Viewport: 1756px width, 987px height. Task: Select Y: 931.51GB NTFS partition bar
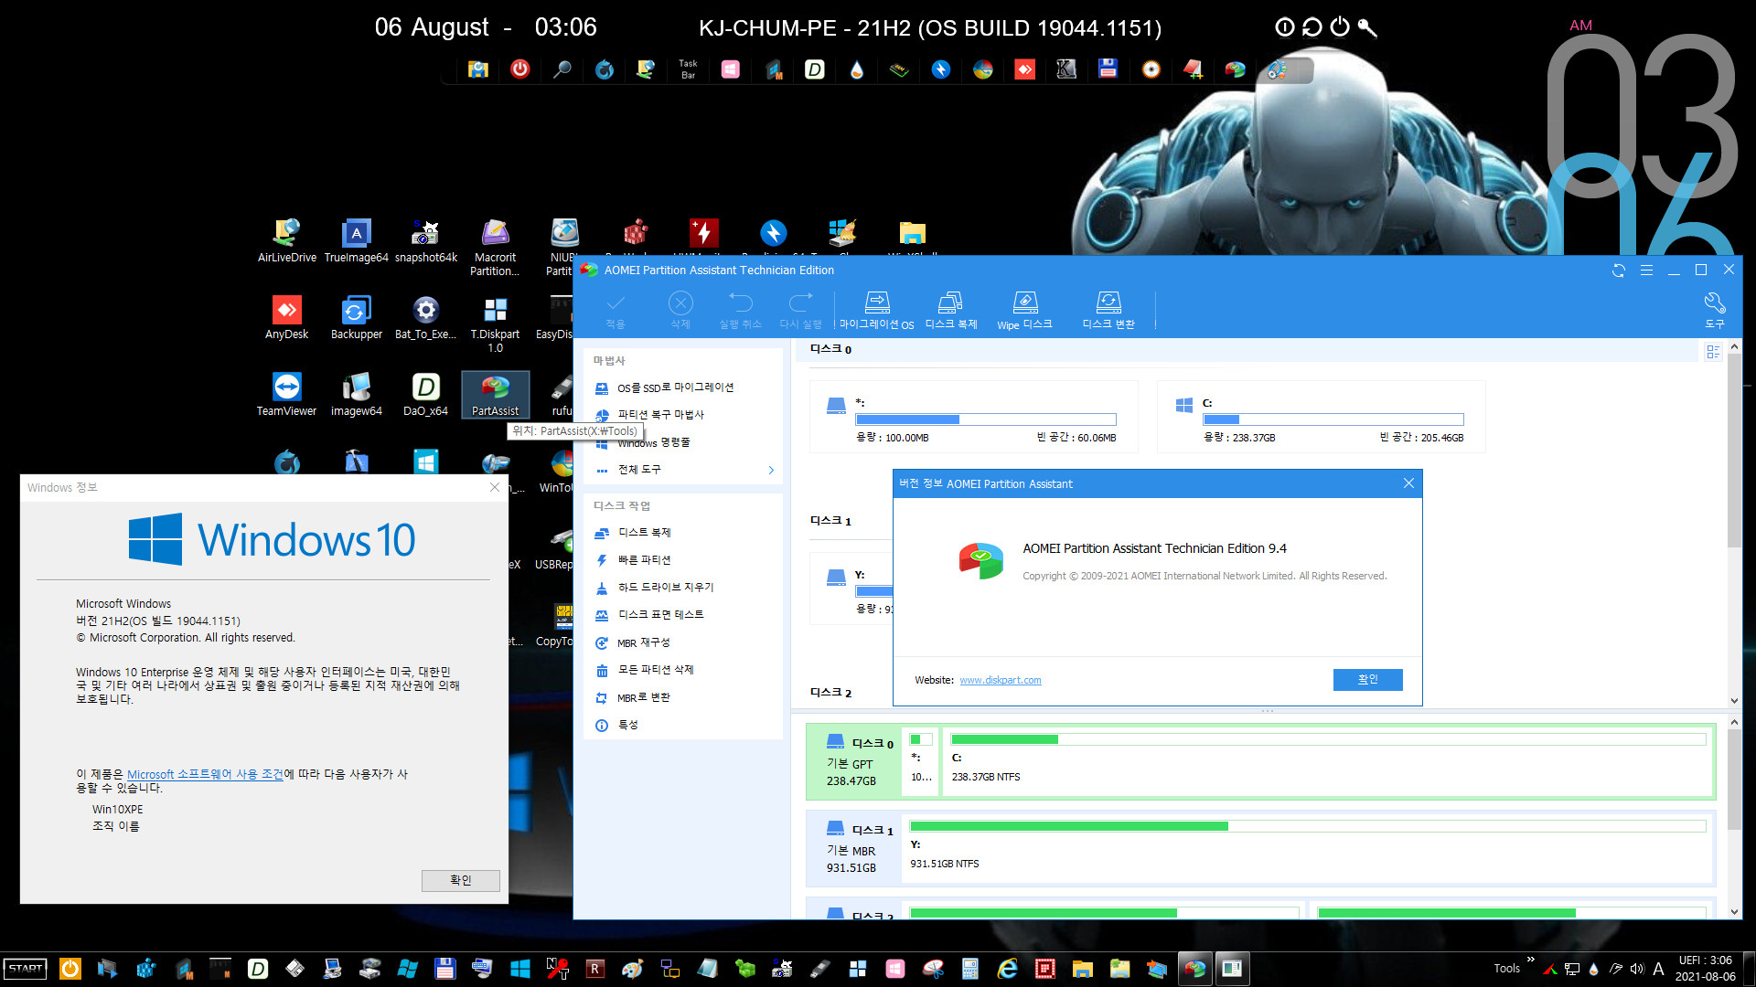(1307, 849)
